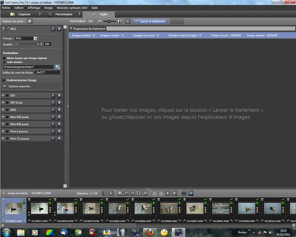Click the filter icon beside processing slider
Viewport: 296px width, 237px height.
128,21
